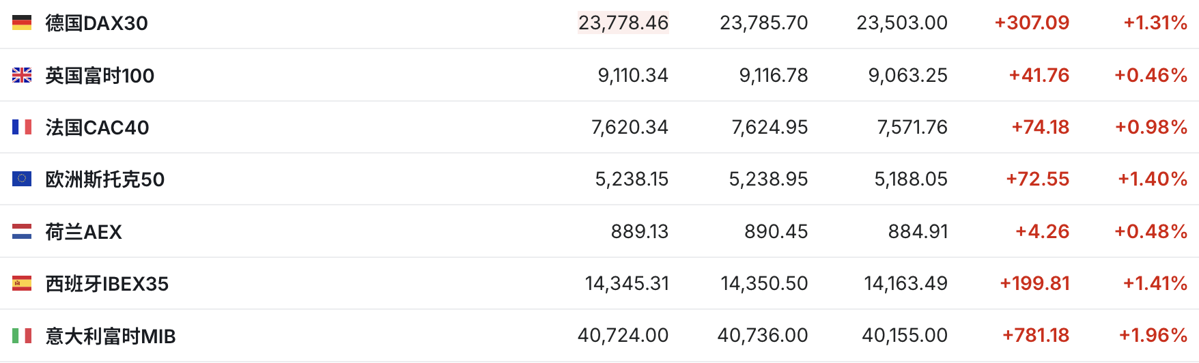Click the Italian flag icon
This screenshot has width=1199, height=363.
click(22, 336)
